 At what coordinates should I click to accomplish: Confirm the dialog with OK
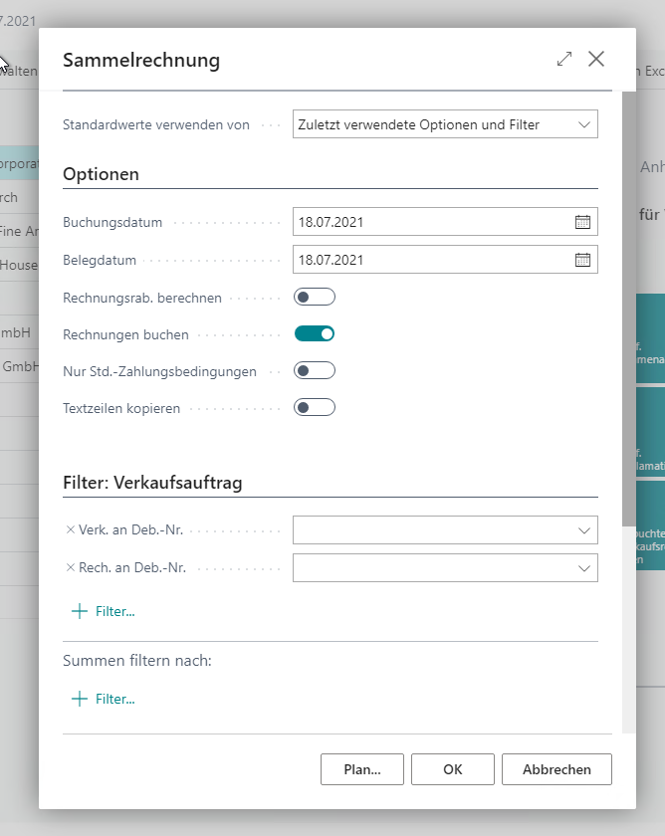tap(453, 769)
